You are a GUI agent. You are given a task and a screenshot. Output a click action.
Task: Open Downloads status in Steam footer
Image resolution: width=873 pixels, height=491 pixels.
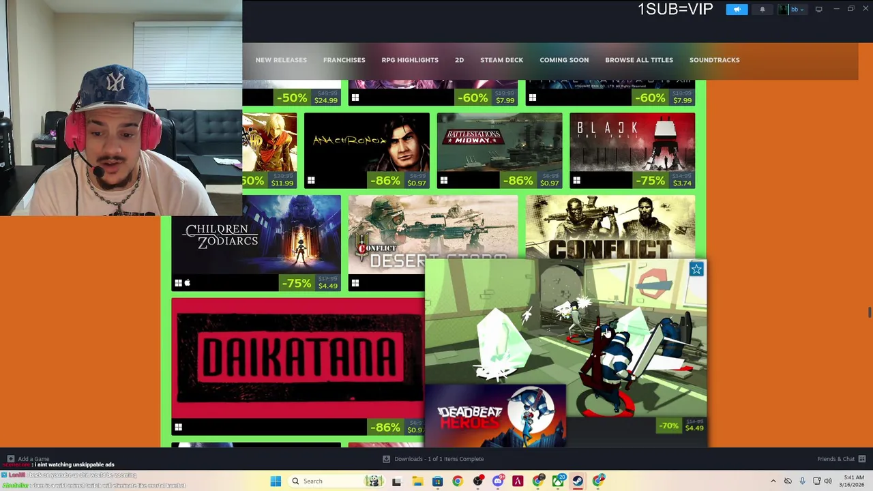point(433,459)
